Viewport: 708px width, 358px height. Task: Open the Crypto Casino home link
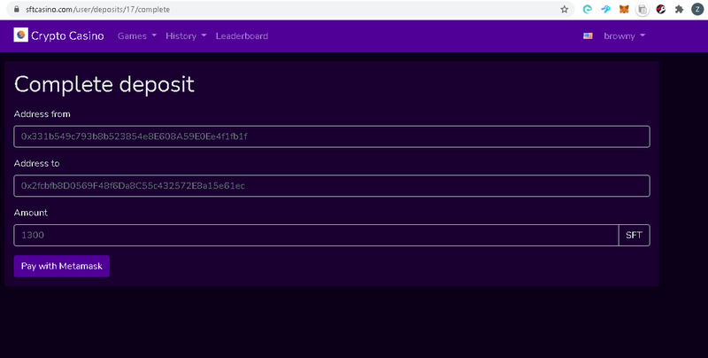pos(58,35)
